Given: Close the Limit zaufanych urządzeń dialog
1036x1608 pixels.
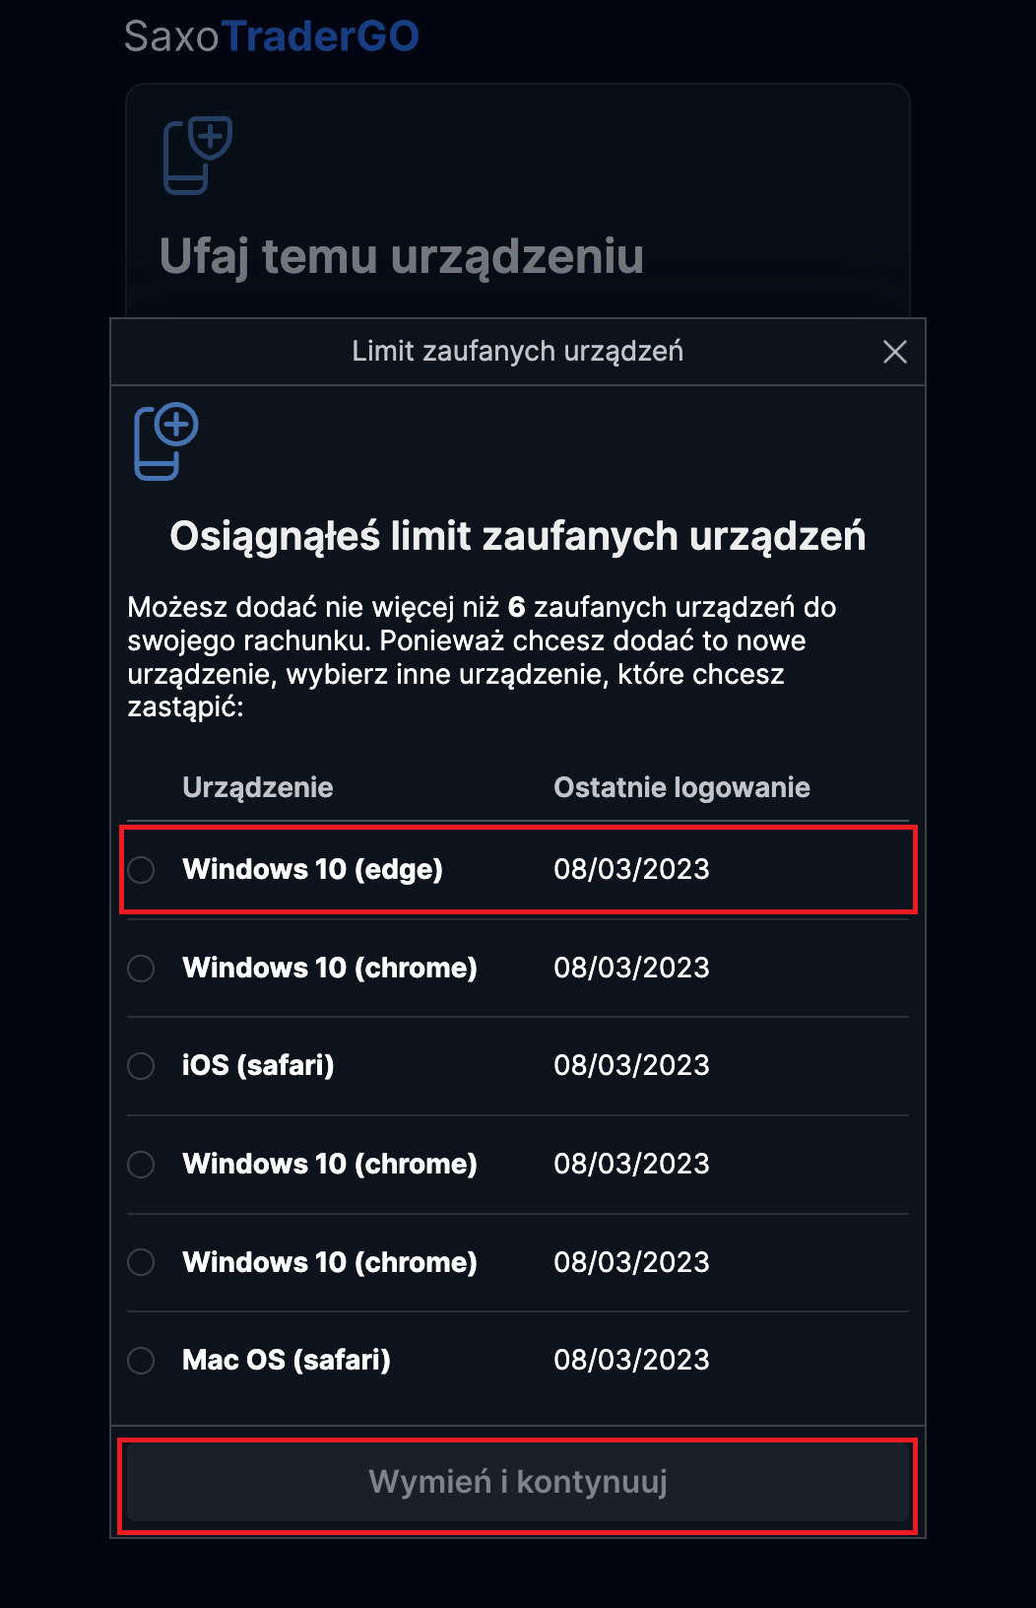Looking at the screenshot, I should tap(894, 352).
